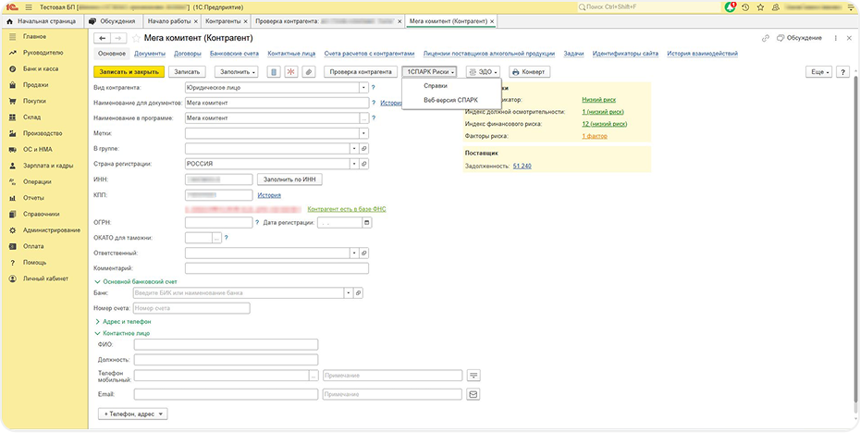Click the paperclip attached files icon
This screenshot has width=860, height=433.
pyautogui.click(x=308, y=72)
